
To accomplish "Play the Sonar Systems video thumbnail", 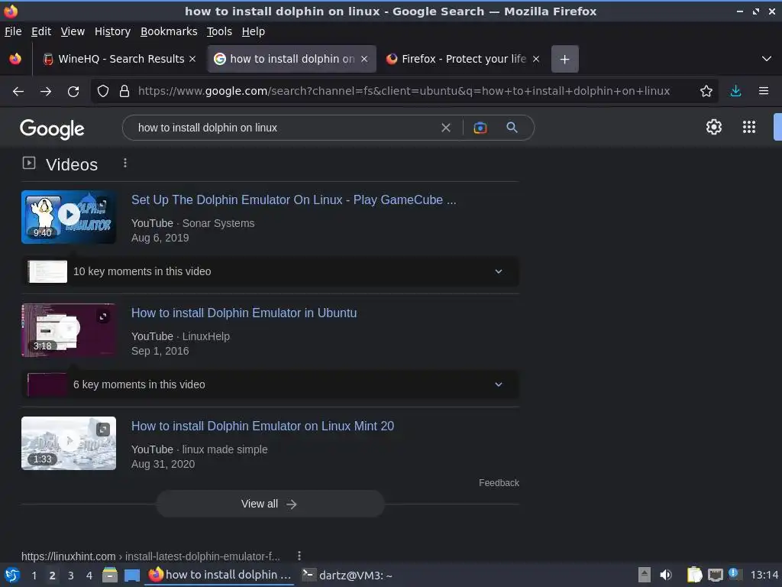I will point(68,217).
